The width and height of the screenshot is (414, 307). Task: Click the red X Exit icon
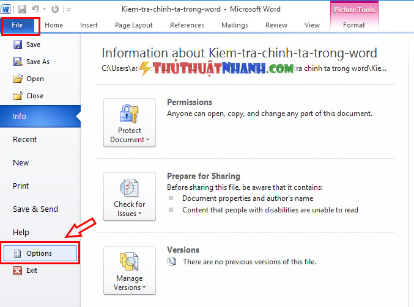pyautogui.click(x=17, y=270)
